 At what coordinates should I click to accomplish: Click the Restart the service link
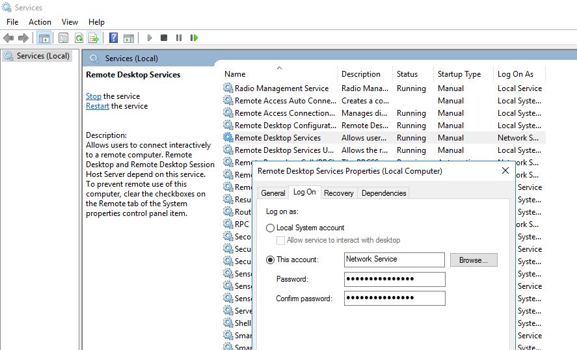[x=98, y=106]
